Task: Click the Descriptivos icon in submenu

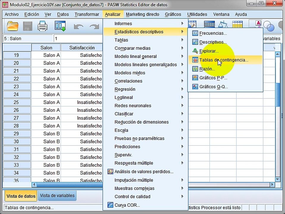Action: (195, 42)
